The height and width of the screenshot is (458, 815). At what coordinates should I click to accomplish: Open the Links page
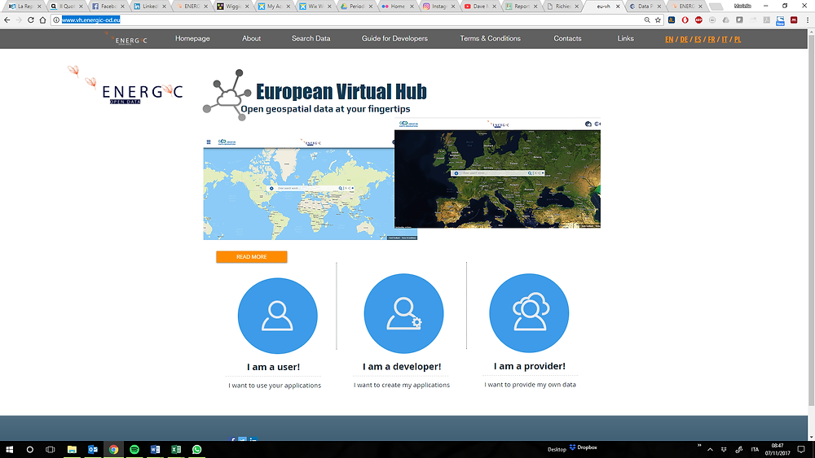coord(625,38)
